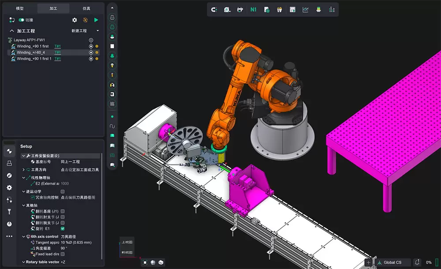Select the compass icon in Setup sidebar
441x269 pixels.
9,176
